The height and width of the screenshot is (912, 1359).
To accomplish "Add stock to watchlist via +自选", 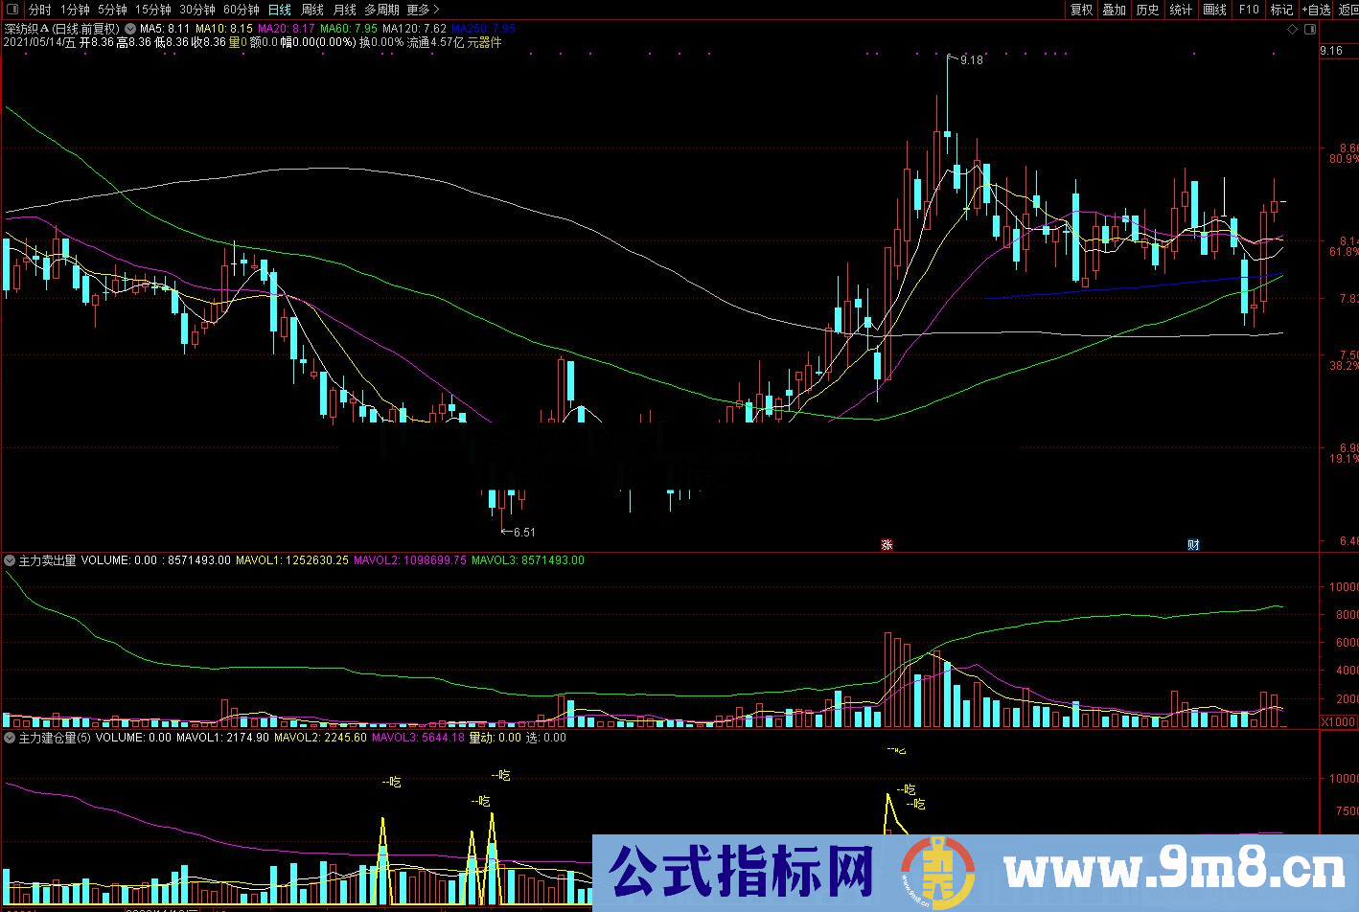I will [1315, 10].
